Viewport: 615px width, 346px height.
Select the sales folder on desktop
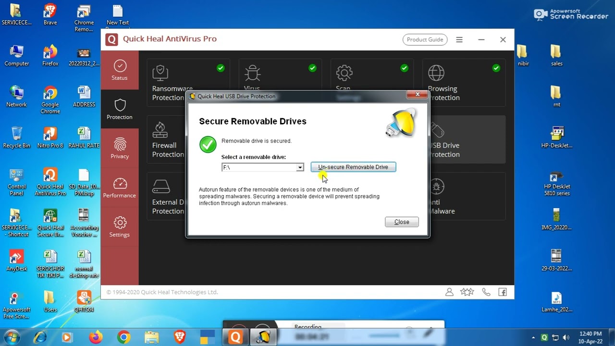click(x=556, y=55)
